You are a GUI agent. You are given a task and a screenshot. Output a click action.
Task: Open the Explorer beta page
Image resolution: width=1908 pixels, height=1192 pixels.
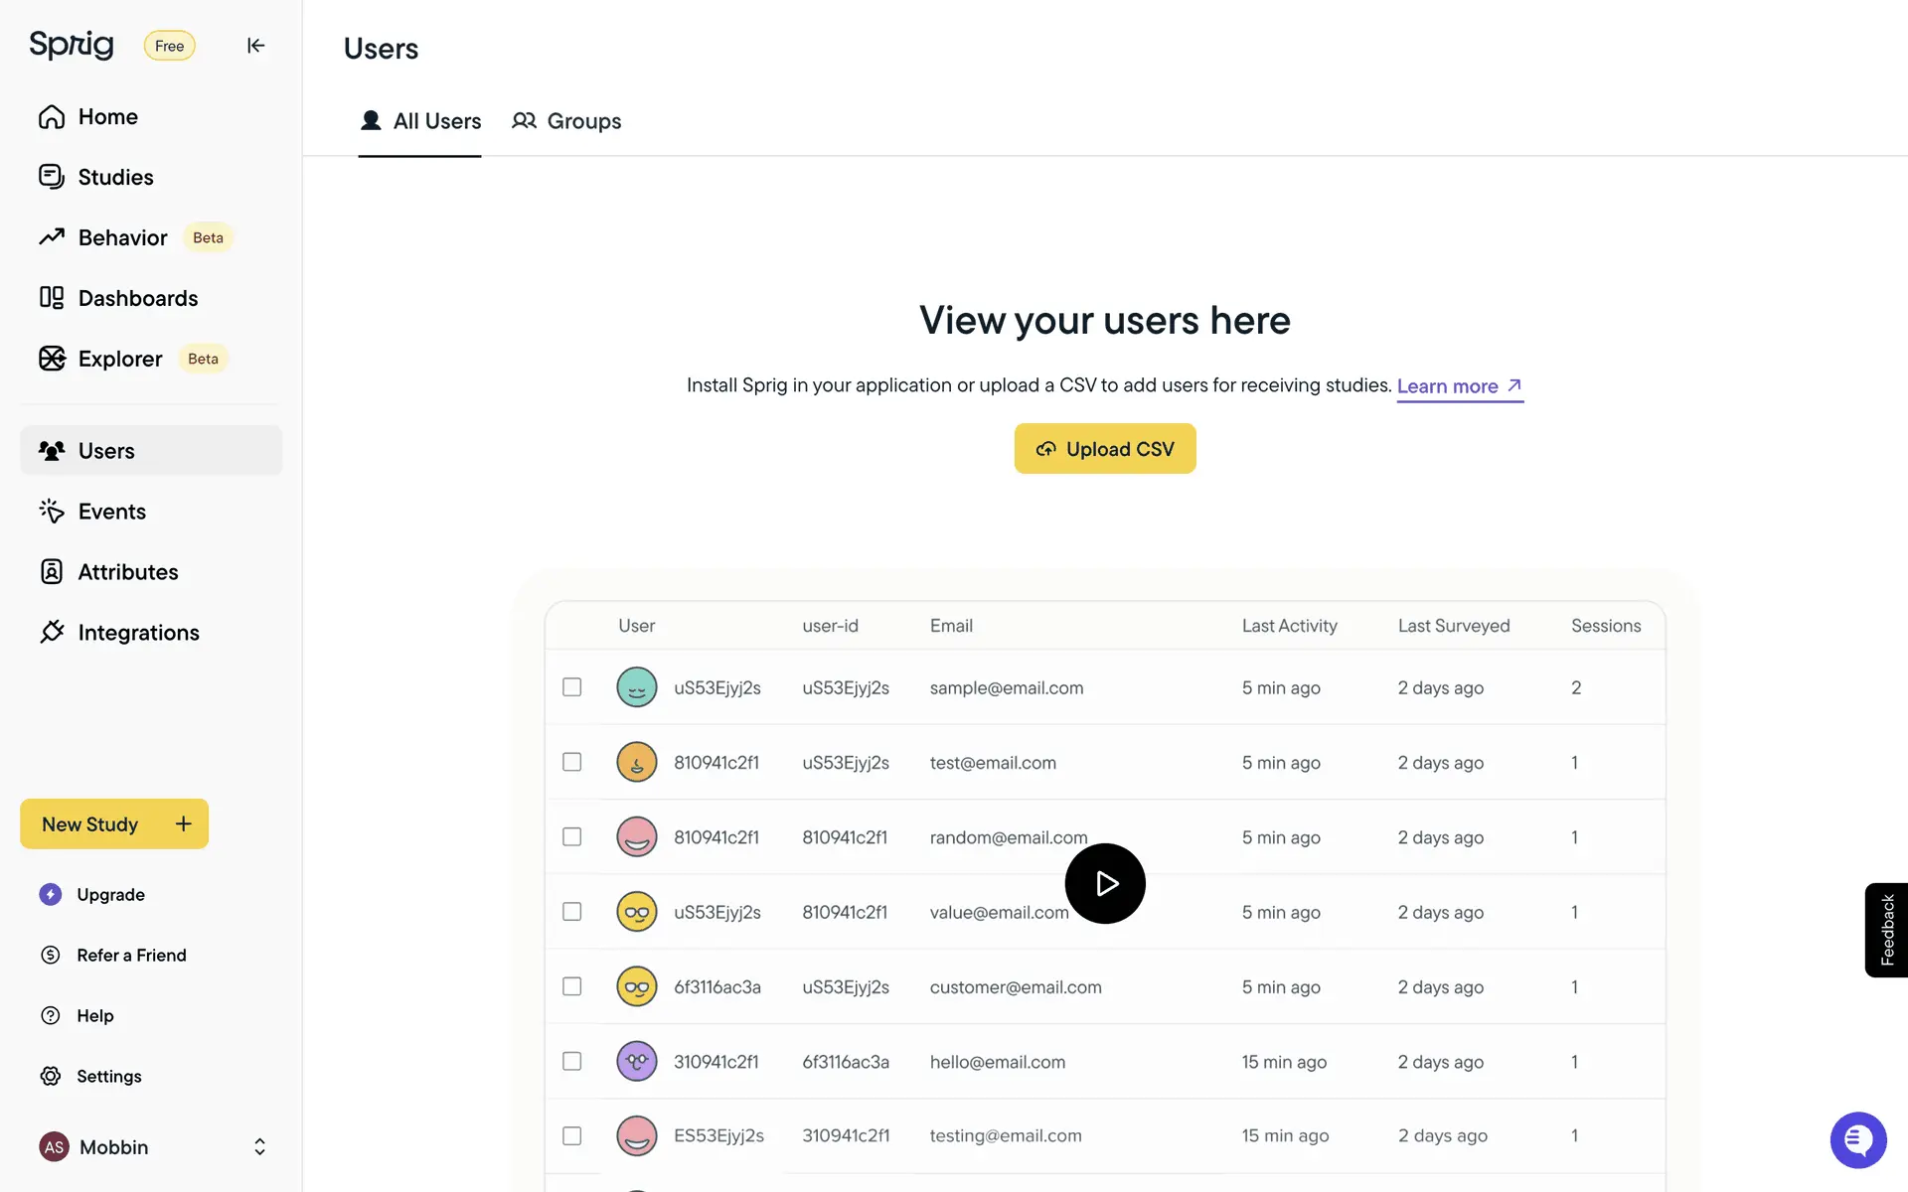pos(119,359)
